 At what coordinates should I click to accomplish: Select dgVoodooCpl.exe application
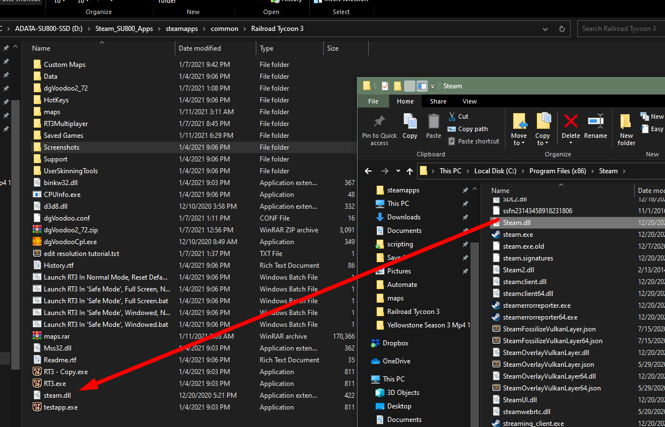pos(70,242)
